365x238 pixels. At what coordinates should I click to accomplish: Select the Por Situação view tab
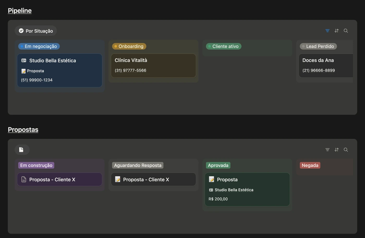point(36,31)
